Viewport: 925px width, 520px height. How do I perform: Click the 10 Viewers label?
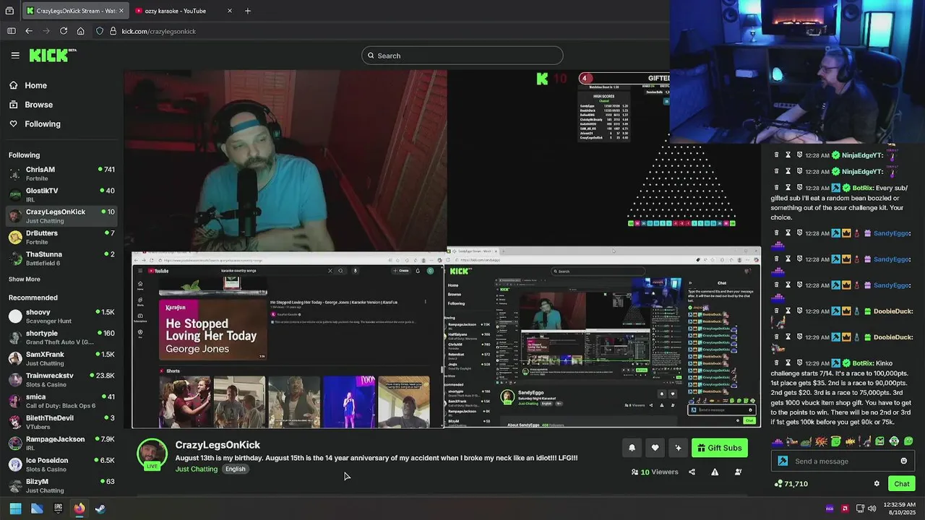point(655,472)
